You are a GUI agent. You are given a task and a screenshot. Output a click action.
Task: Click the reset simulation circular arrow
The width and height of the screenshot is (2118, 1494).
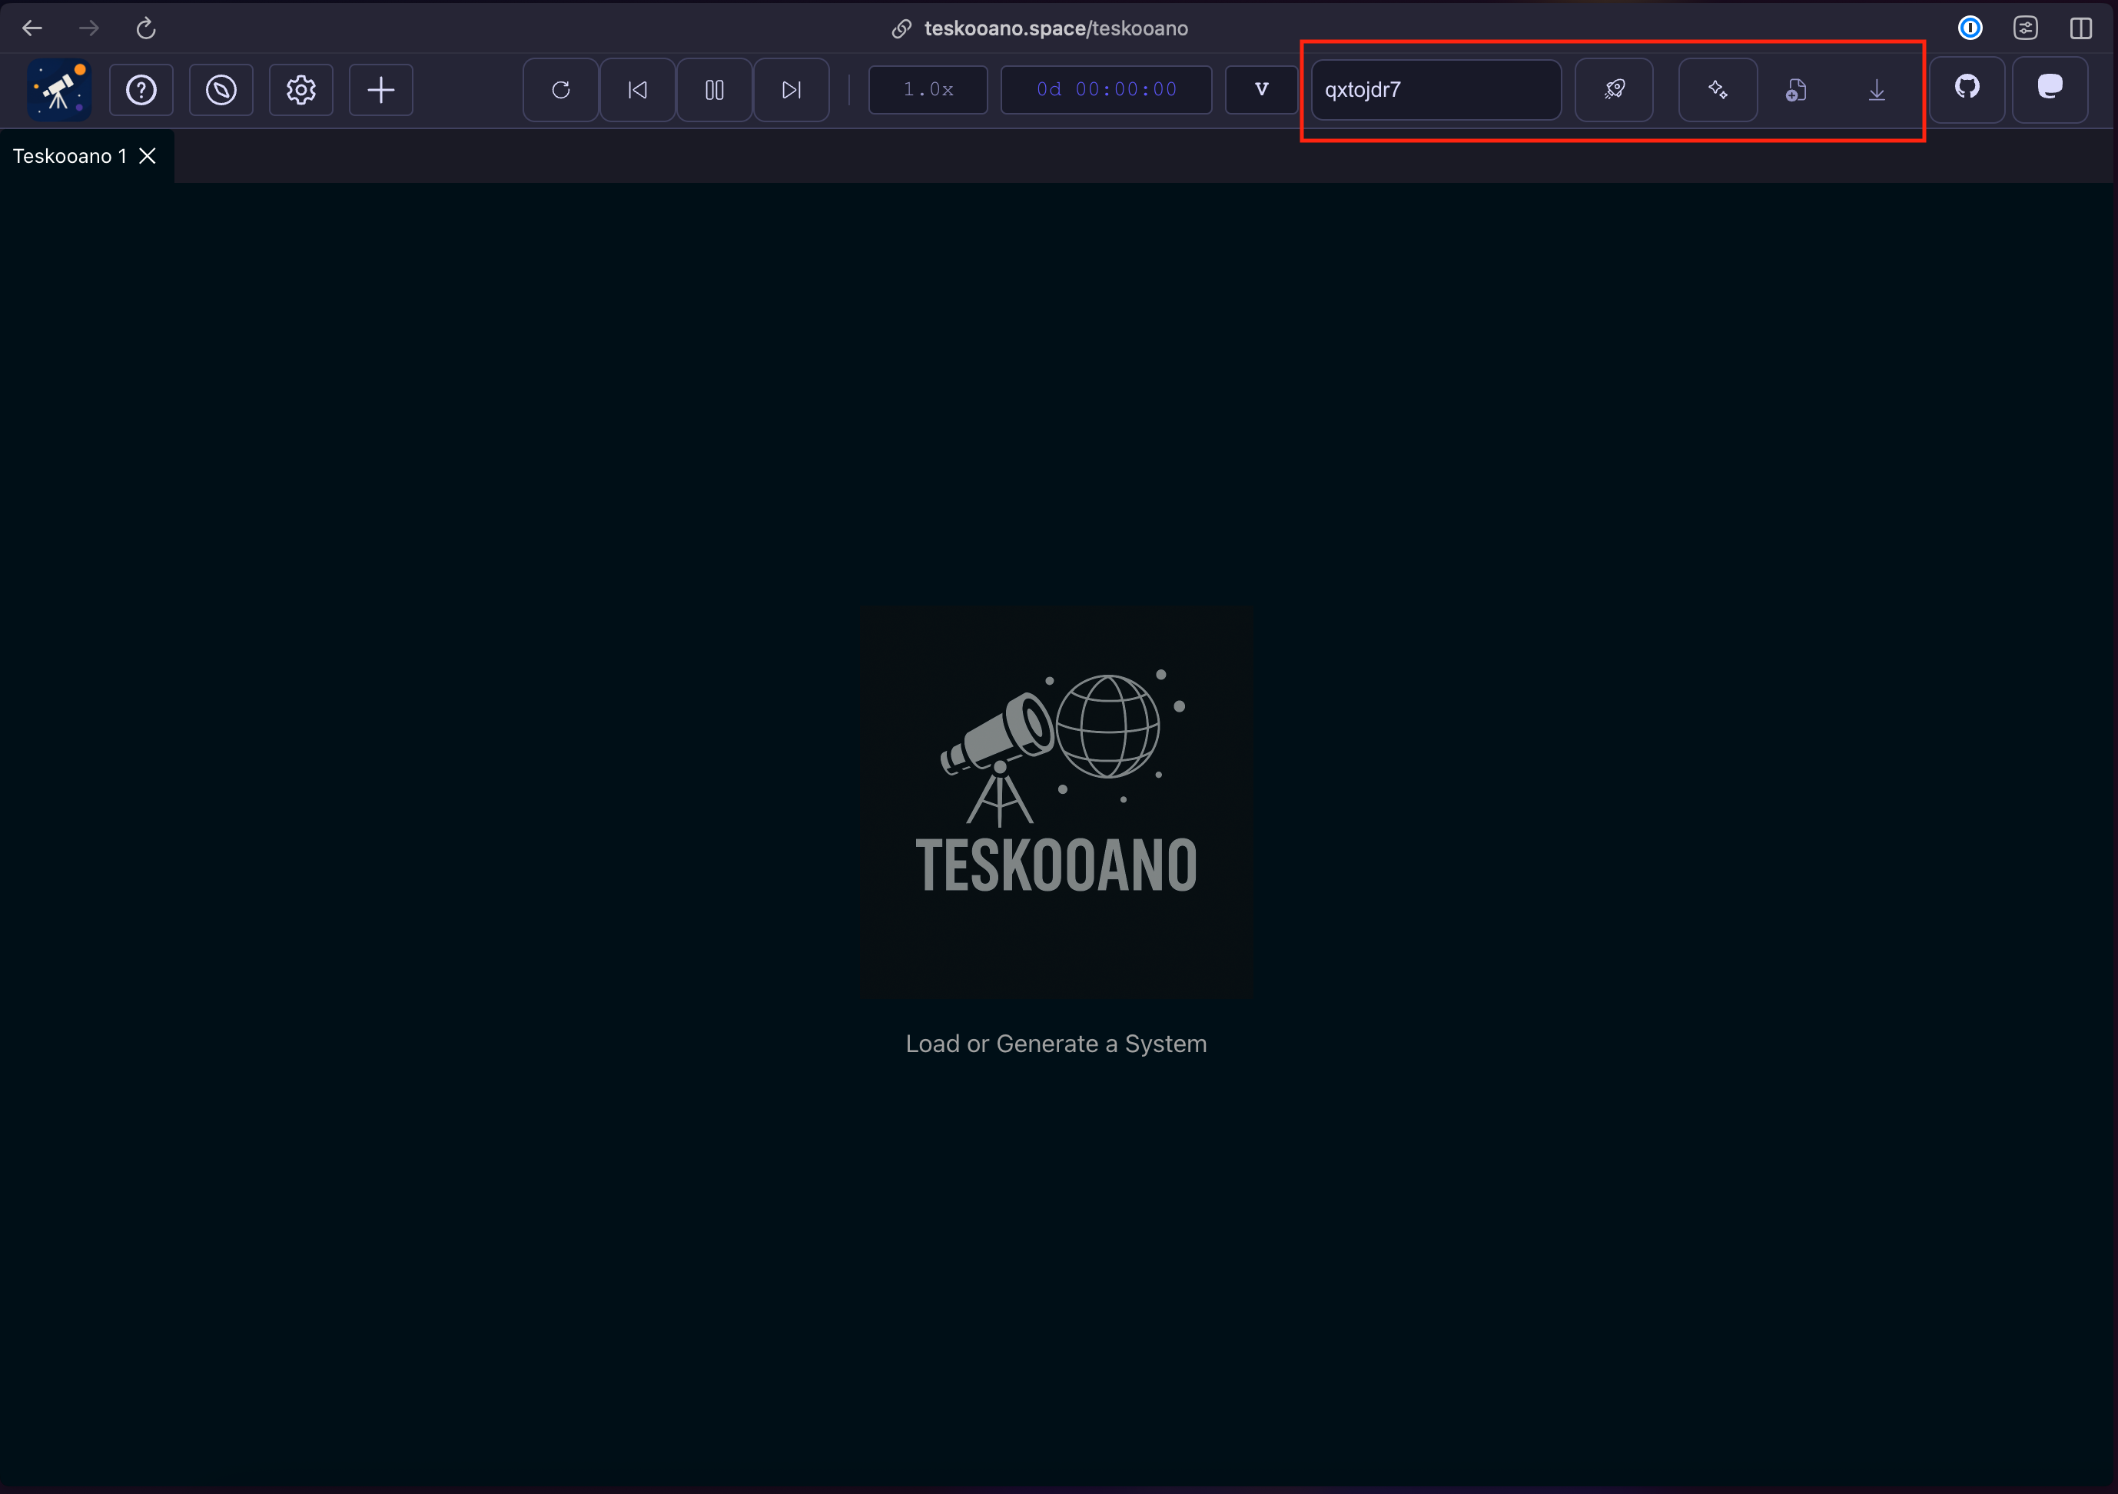pos(561,89)
